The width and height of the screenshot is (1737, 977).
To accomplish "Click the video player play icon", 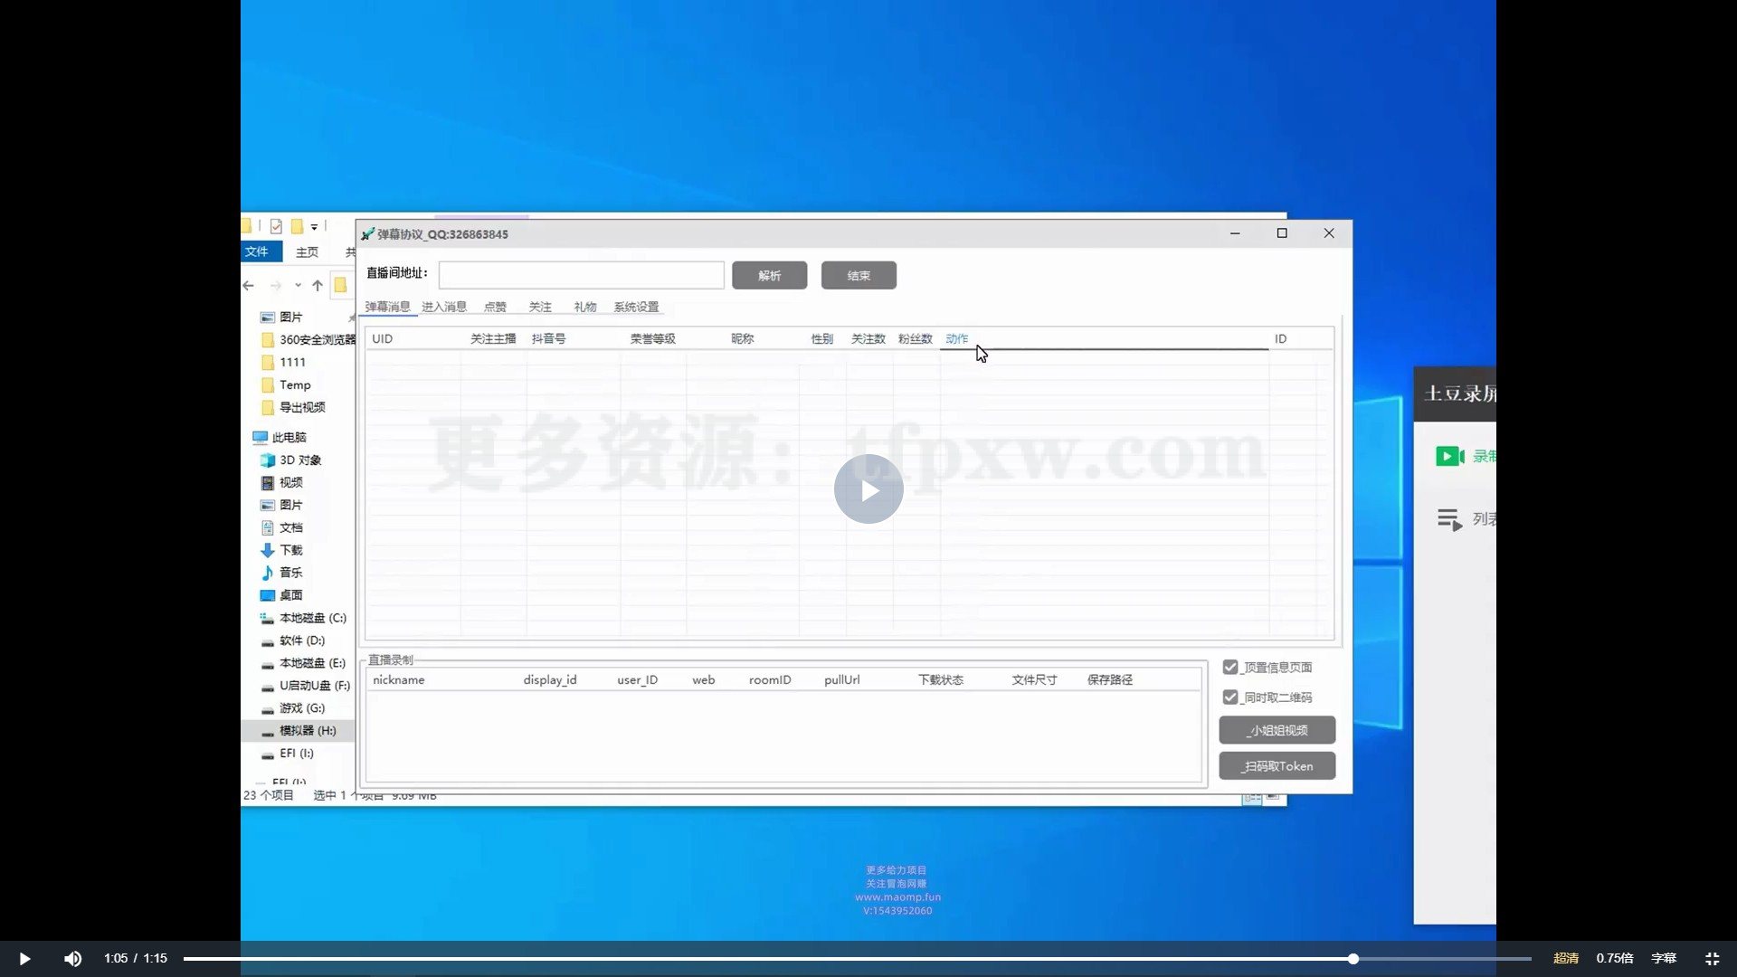I will [24, 959].
